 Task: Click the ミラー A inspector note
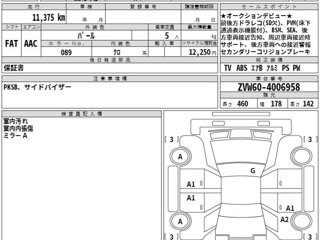click(x=15, y=136)
